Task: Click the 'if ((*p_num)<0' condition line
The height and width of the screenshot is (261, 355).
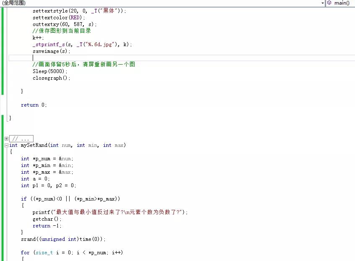Action: 70,199
